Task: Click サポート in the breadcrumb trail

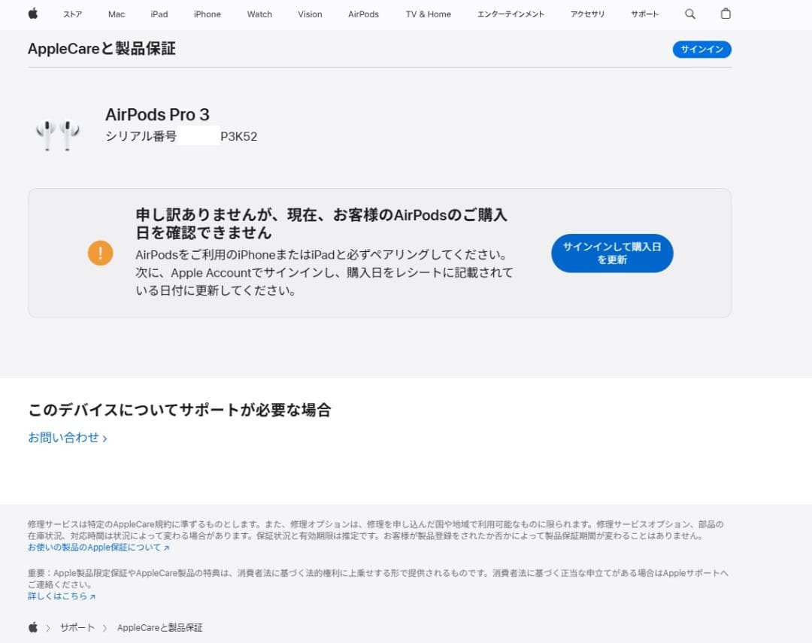Action: [x=77, y=626]
